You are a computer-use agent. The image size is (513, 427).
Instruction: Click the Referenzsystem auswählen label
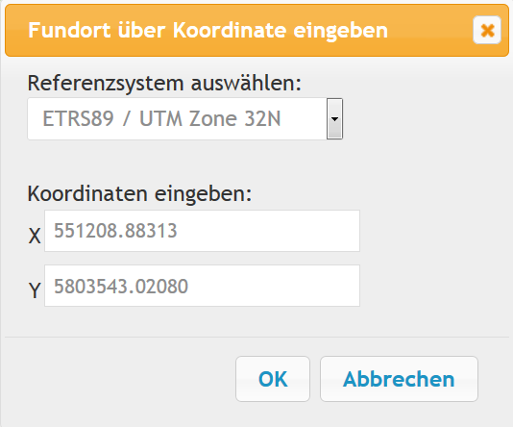click(x=164, y=83)
